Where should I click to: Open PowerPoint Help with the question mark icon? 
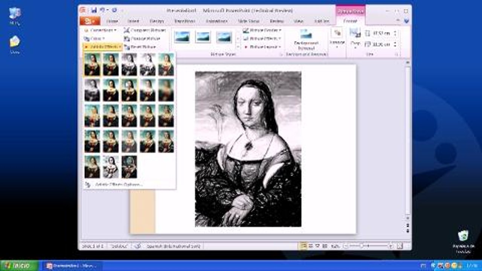tap(406, 21)
